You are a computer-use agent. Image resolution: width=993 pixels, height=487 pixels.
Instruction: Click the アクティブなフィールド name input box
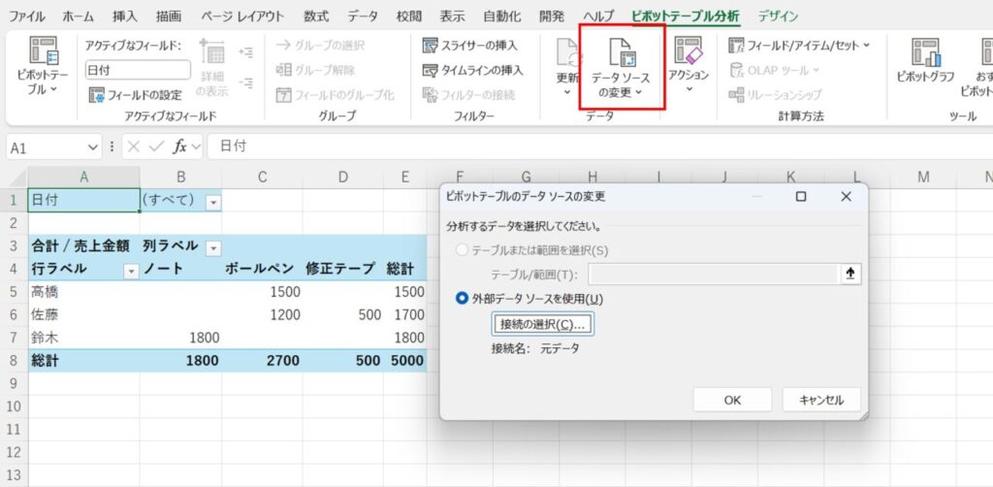click(x=137, y=70)
